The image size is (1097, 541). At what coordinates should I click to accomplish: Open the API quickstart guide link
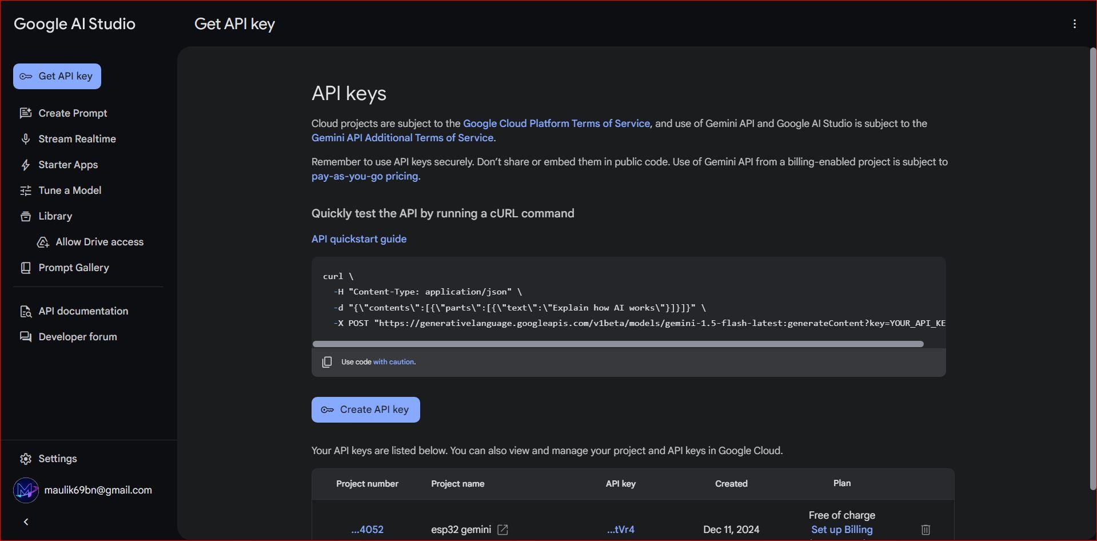(359, 239)
